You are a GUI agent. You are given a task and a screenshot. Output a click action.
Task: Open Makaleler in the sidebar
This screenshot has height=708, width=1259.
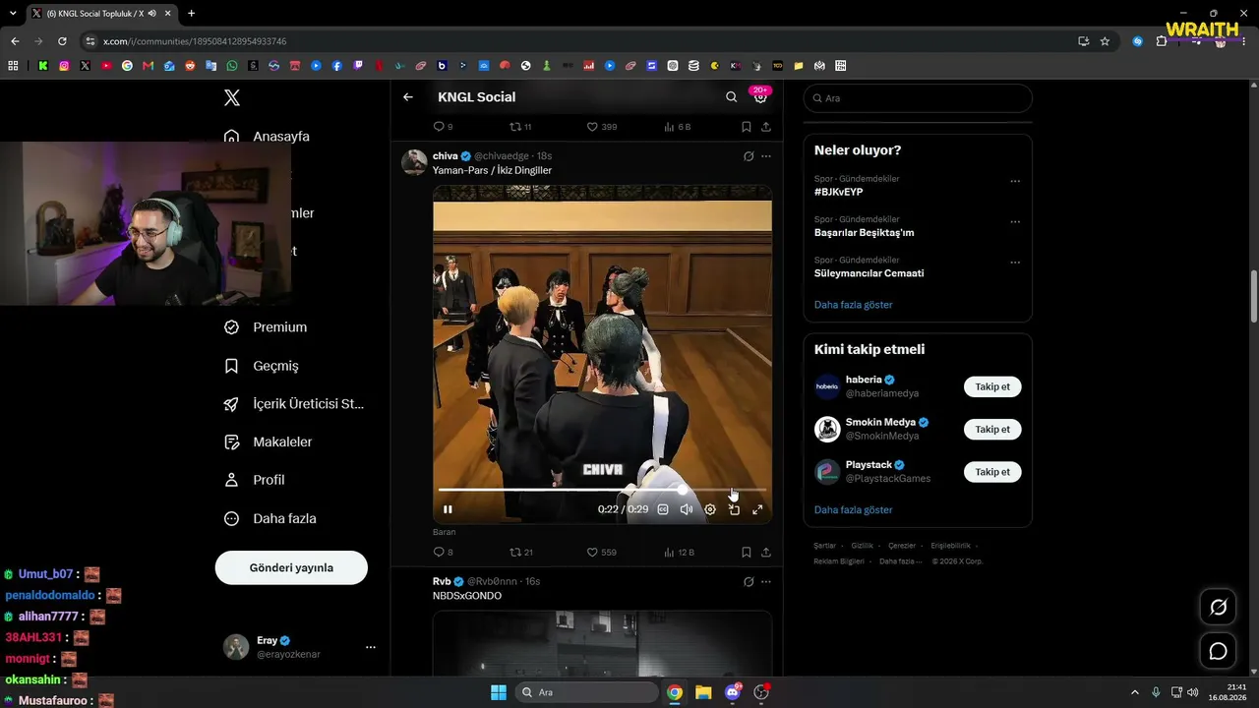pos(269,442)
